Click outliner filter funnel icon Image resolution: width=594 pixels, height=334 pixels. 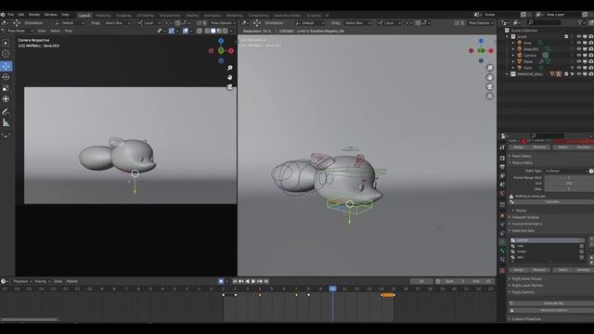point(579,23)
